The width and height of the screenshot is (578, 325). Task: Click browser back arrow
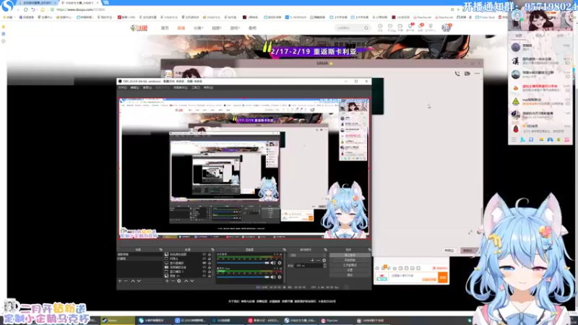(18, 9)
